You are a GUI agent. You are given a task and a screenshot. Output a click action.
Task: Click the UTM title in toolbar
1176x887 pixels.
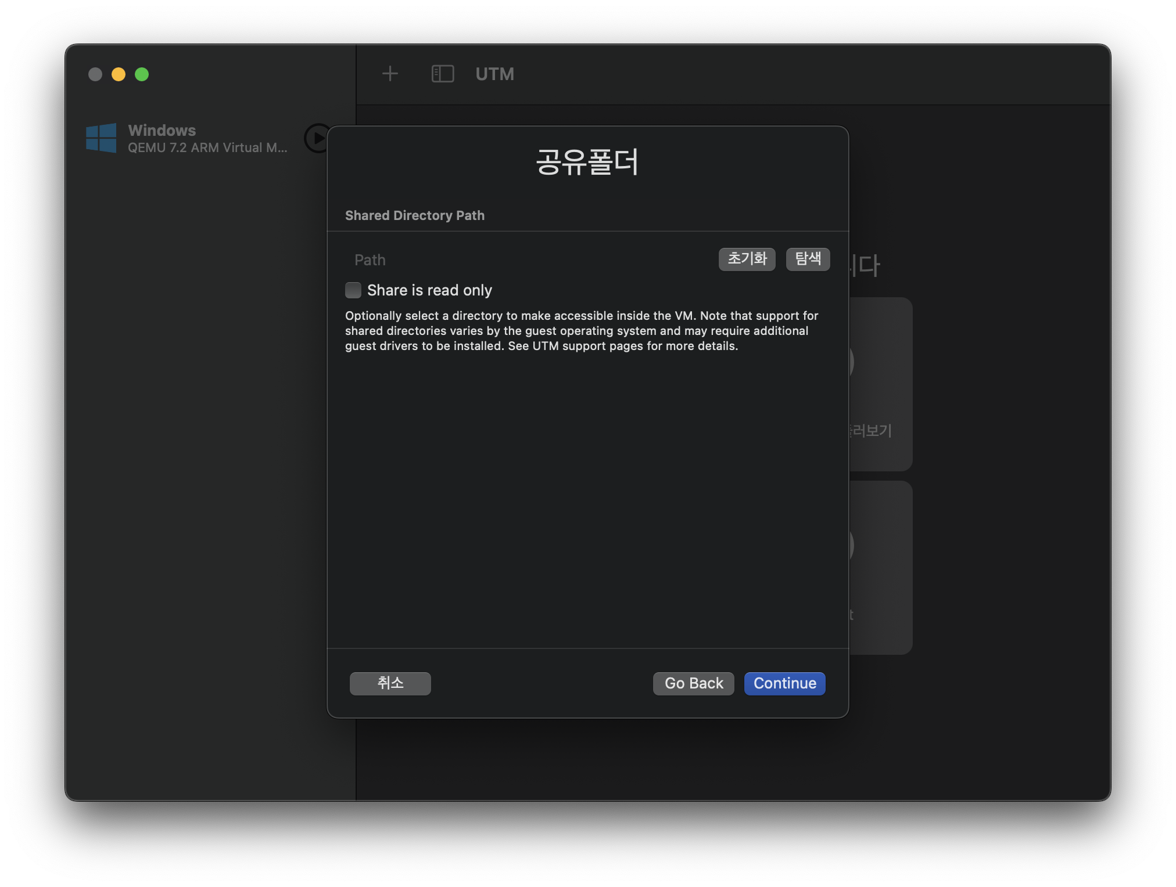(x=494, y=74)
